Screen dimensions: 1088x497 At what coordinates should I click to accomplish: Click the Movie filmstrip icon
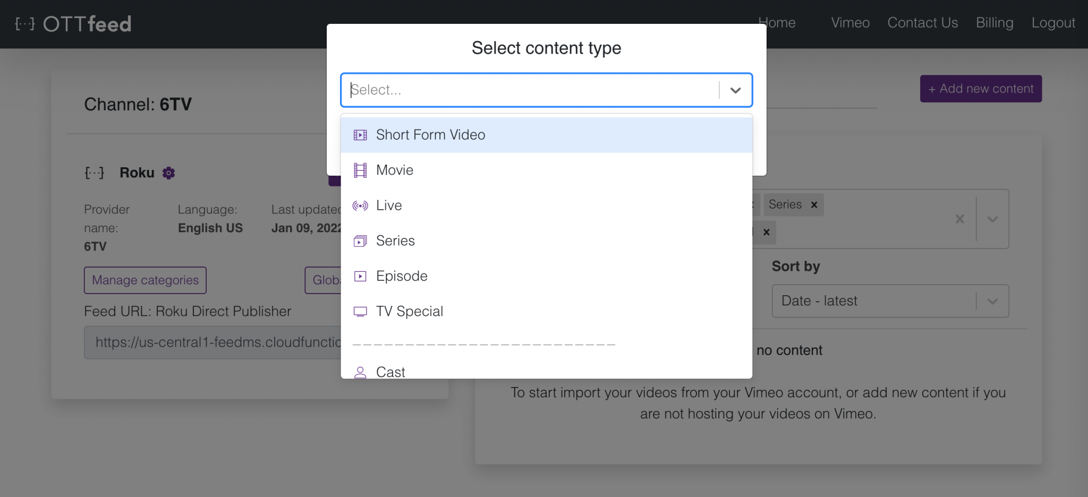(x=360, y=170)
